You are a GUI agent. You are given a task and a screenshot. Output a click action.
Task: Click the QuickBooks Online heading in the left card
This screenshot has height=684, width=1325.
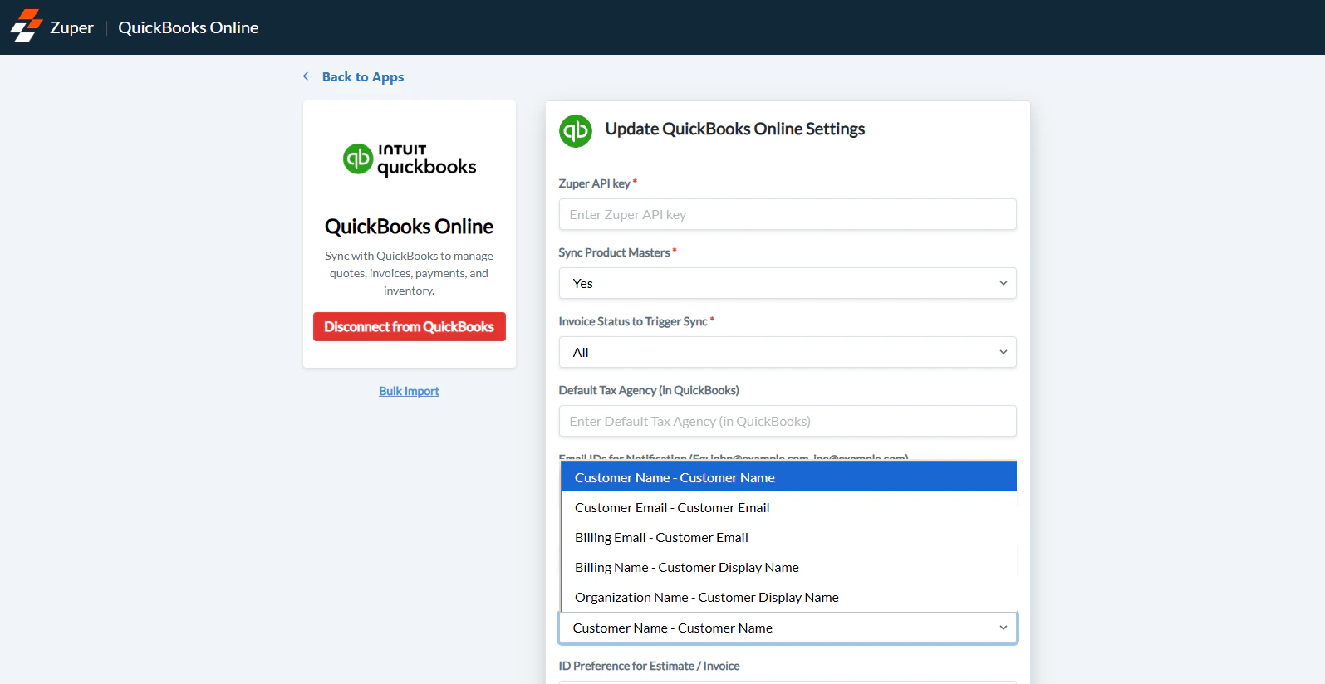point(409,227)
